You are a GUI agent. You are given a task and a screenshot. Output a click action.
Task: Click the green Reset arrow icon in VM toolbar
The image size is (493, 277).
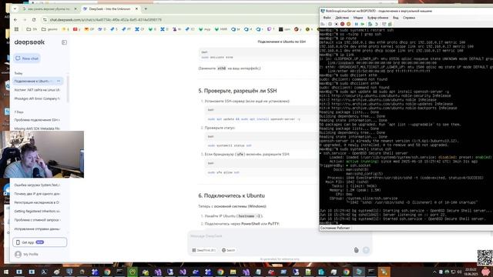[362, 24]
